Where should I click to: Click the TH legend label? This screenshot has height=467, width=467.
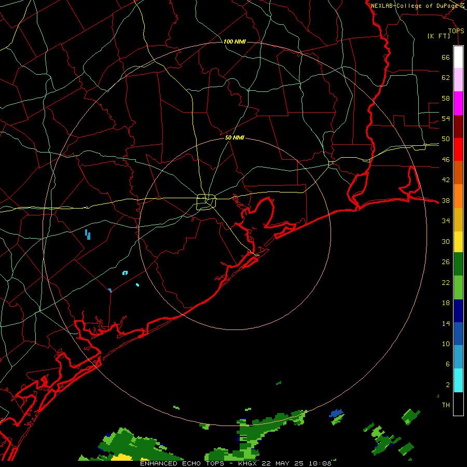(446, 405)
